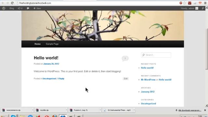
Task: Expand the woocommerce.zip download options arrow
Action: tap(32, 110)
